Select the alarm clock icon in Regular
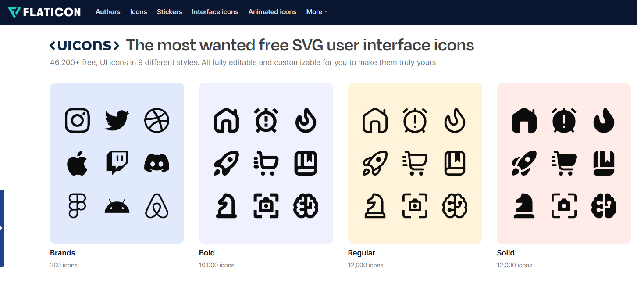This screenshot has width=637, height=305. [x=415, y=120]
